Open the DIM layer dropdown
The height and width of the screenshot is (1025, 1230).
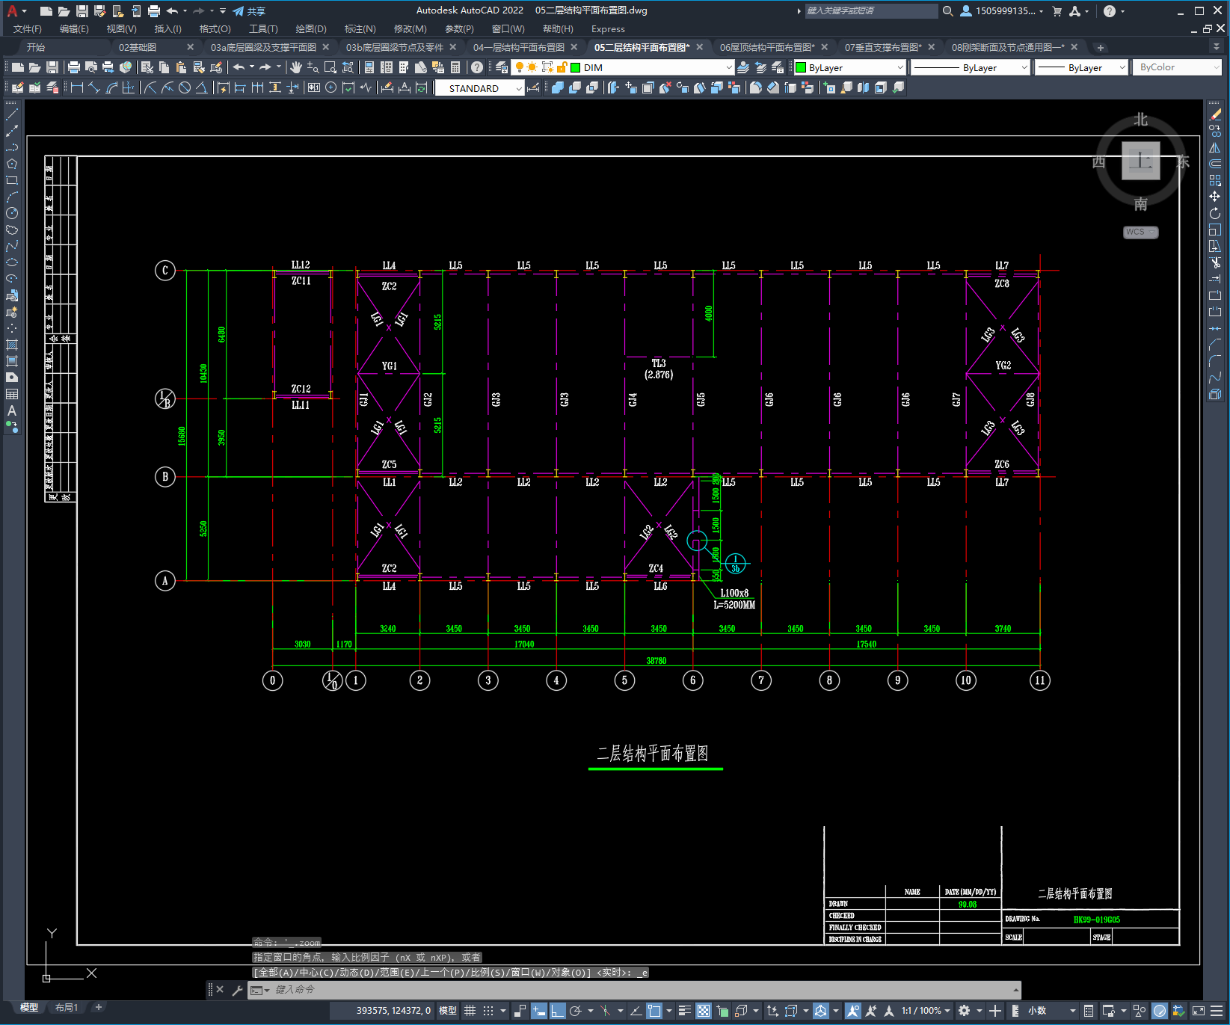(x=729, y=67)
